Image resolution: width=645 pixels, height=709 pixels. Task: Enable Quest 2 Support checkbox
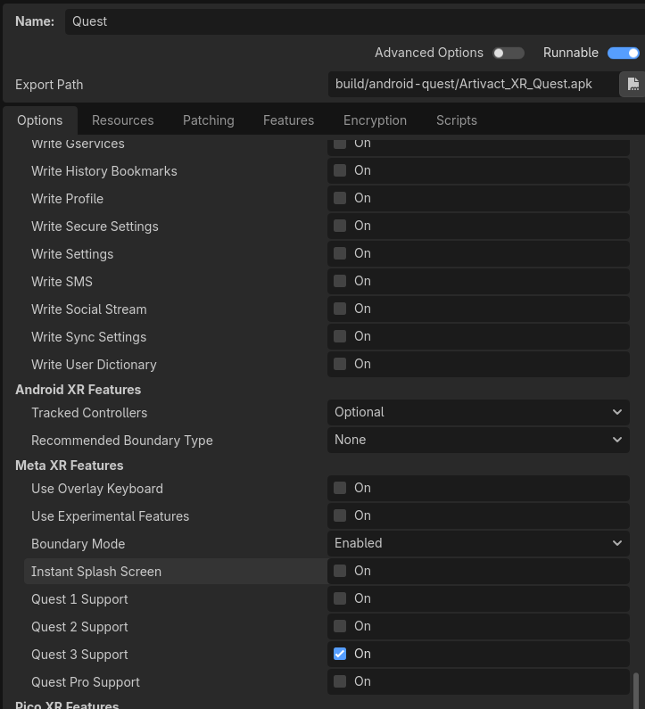click(x=340, y=626)
